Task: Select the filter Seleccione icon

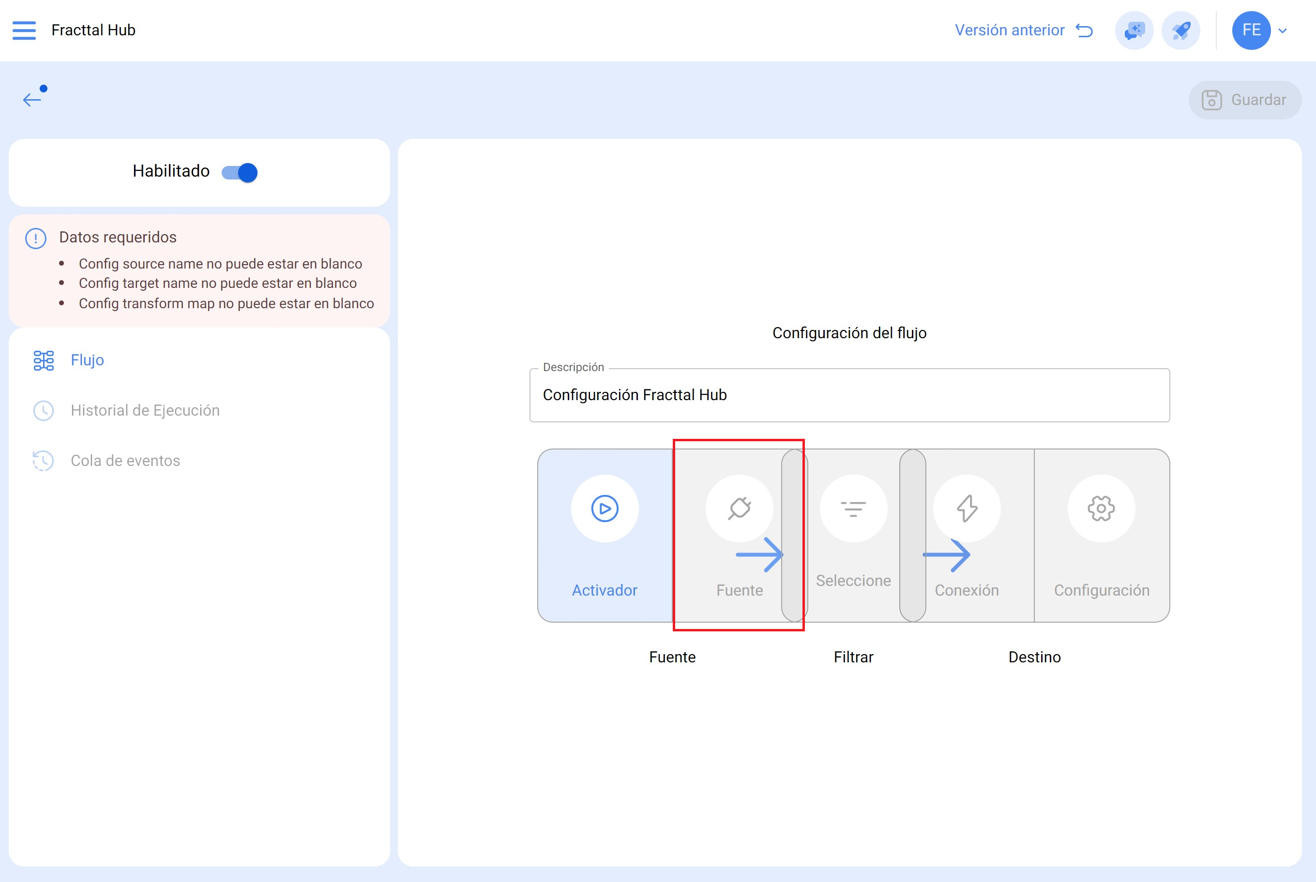Action: (x=853, y=508)
